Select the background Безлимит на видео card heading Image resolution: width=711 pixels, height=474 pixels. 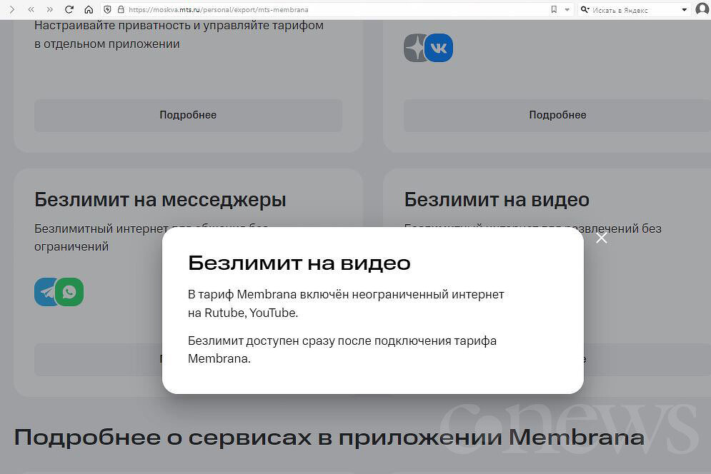497,200
